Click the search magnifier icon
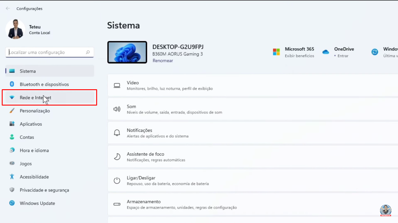The height and width of the screenshot is (223, 398). click(x=88, y=52)
